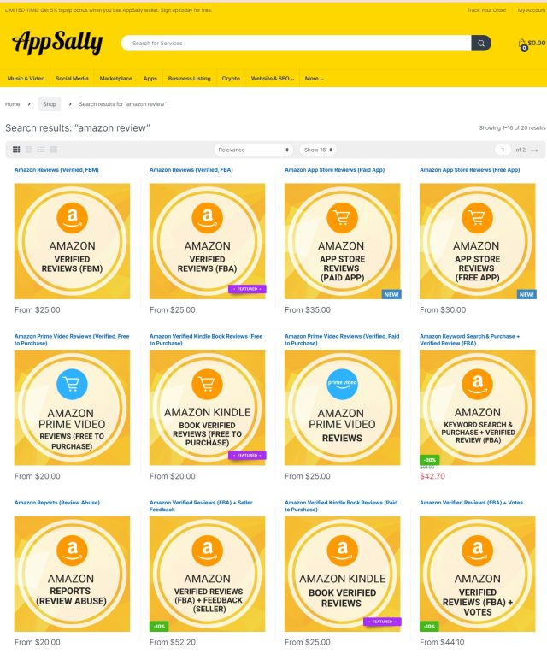The height and width of the screenshot is (660, 547).
Task: Click the AppSally logo
Action: tap(57, 42)
